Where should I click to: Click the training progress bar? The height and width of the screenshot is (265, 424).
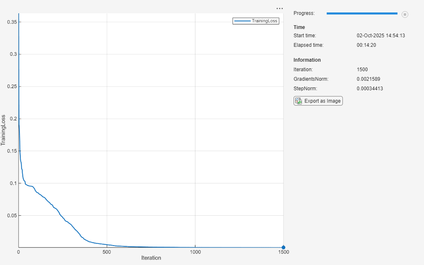pos(362,13)
